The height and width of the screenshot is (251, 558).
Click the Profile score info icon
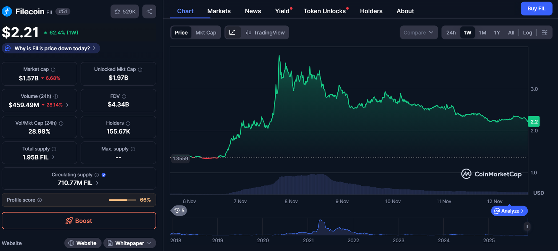click(x=40, y=200)
